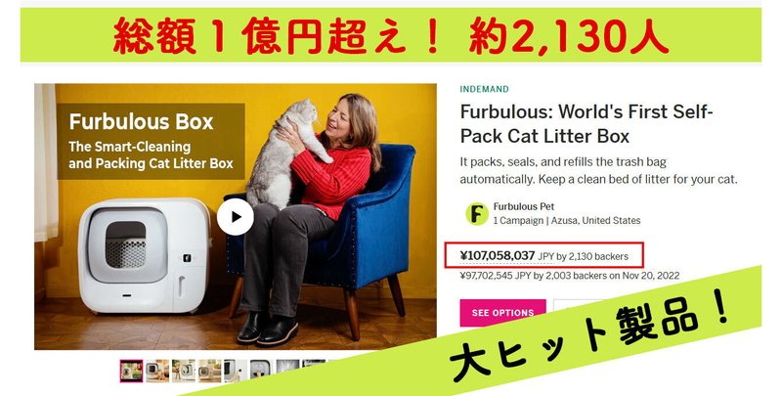Click the campaign description about packing trash bags
782x396 pixels.
[598, 170]
